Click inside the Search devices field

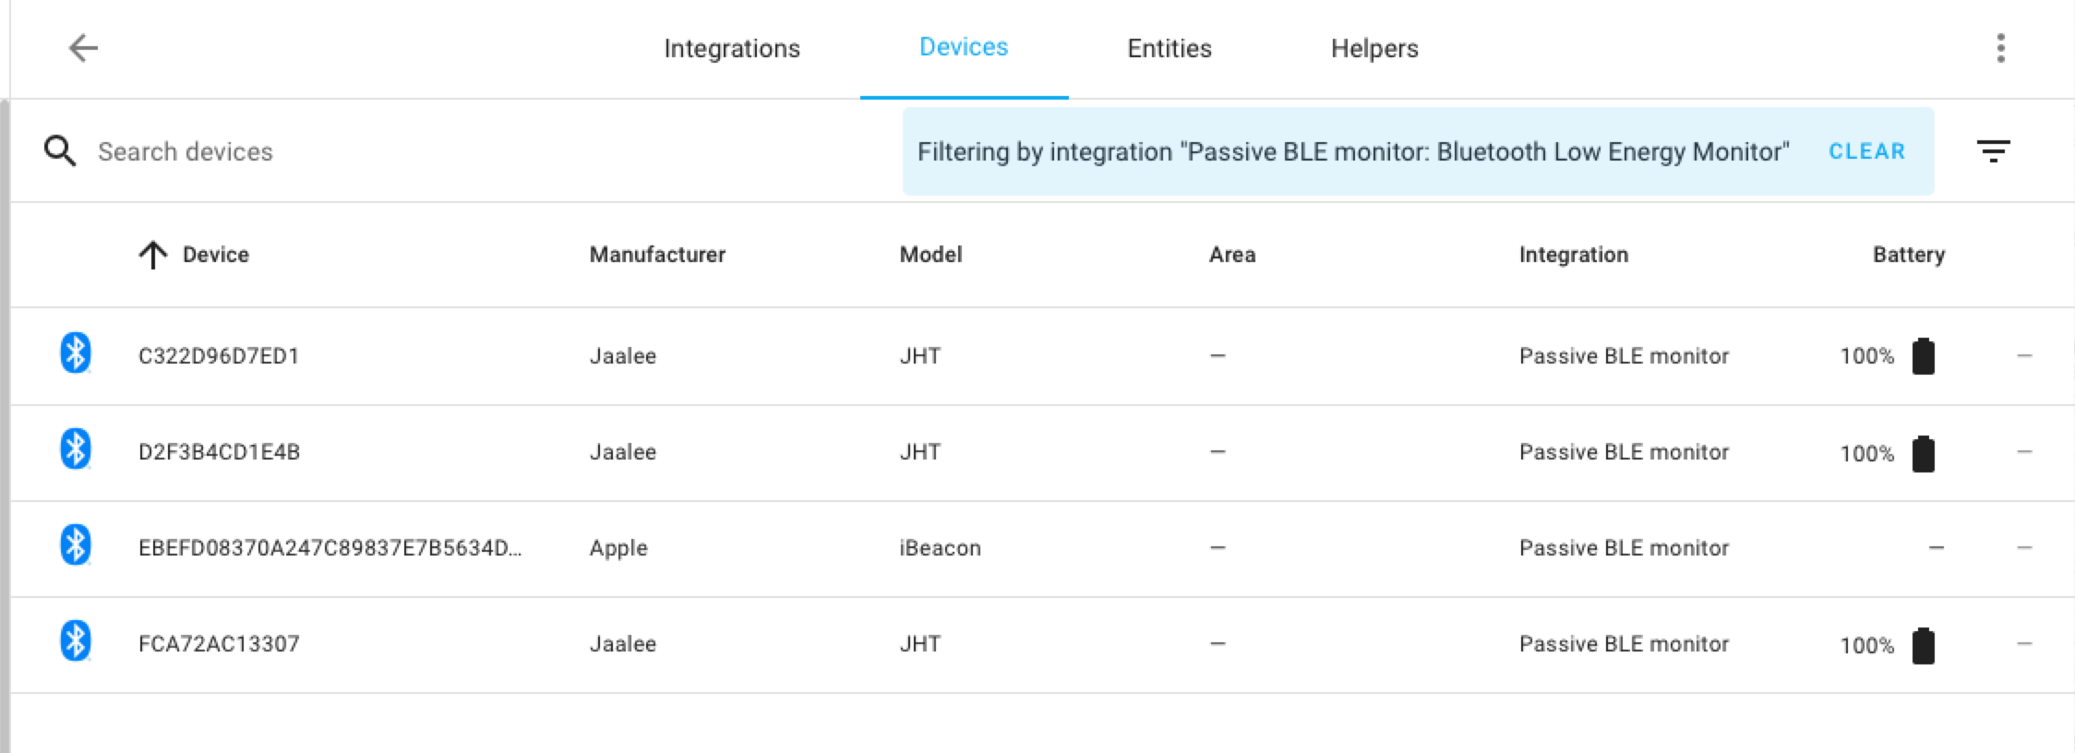277,150
